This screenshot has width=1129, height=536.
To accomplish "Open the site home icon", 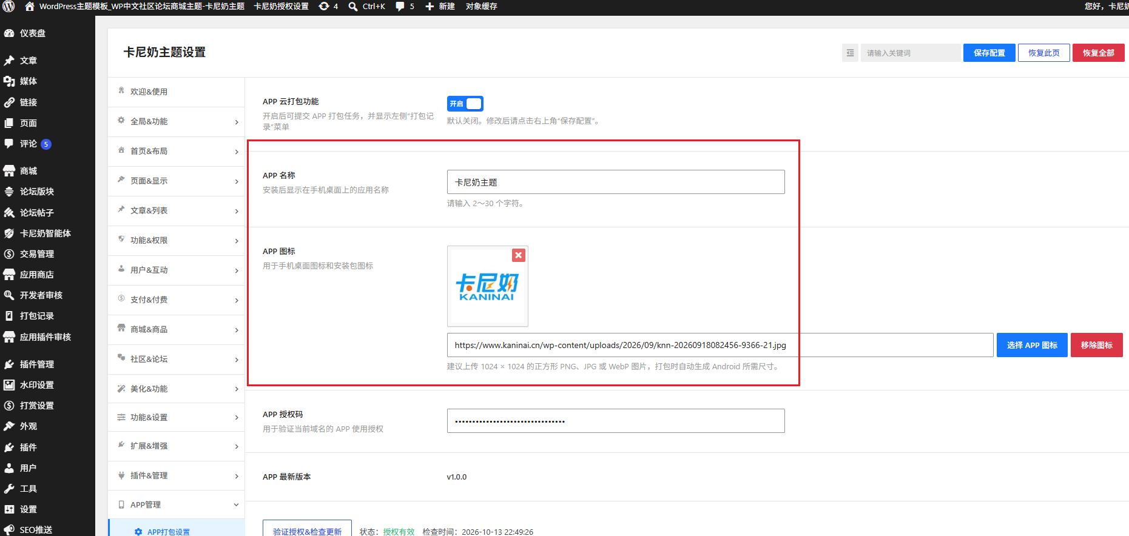I will point(29,6).
